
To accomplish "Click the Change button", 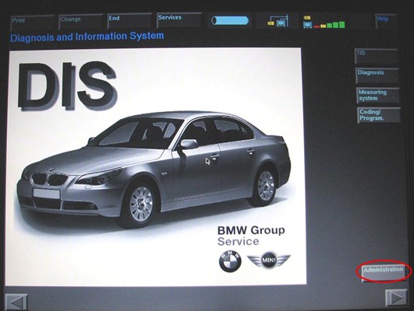I will click(81, 22).
